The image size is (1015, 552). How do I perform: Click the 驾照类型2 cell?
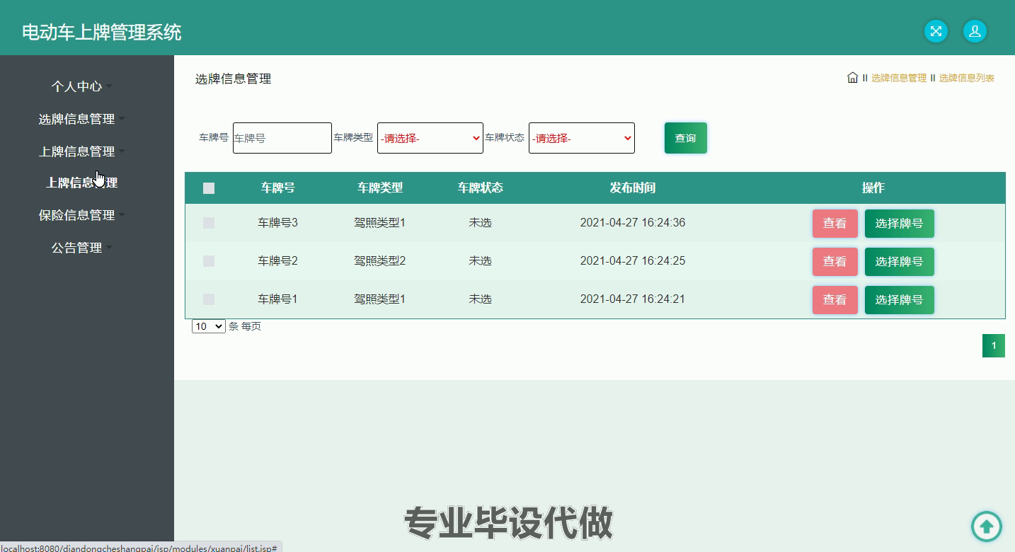tap(379, 261)
